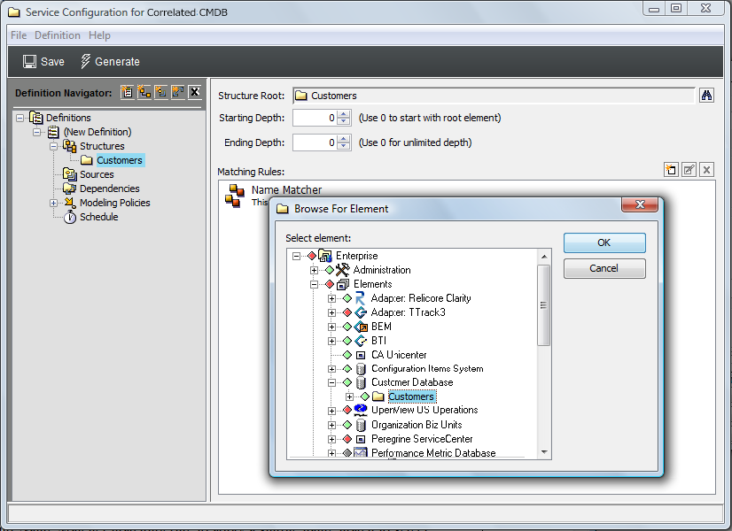Select Performance Metric Database element
Screen dimensions: 732x531
point(433,453)
